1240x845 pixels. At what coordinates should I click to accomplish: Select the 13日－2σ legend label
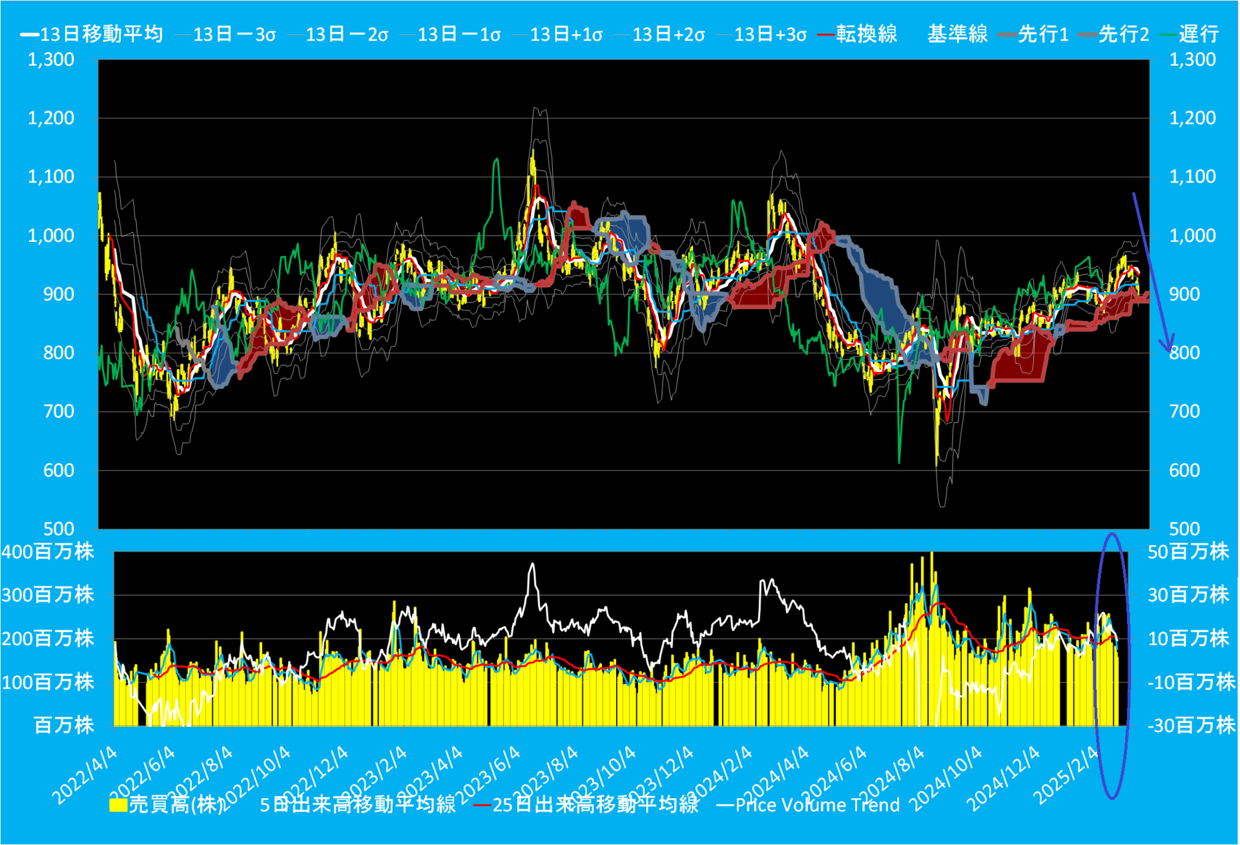338,34
